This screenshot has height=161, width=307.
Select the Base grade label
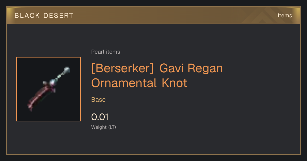98,100
